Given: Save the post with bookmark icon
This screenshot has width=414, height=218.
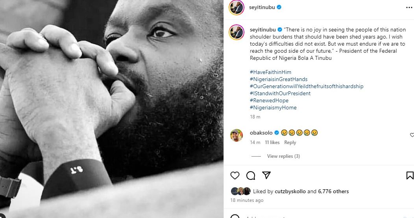Looking at the screenshot, I should pyautogui.click(x=410, y=176).
